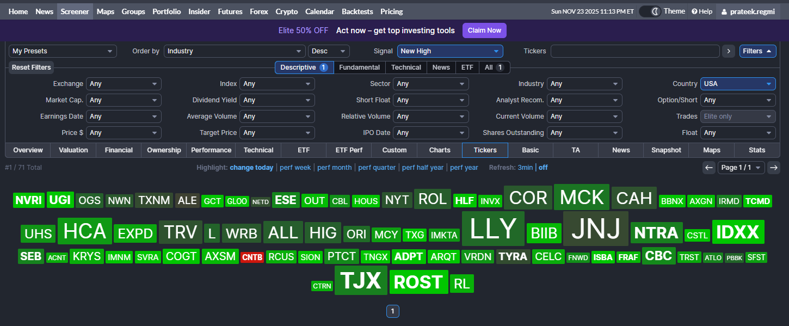Open the LLY ticker tile

click(x=493, y=229)
